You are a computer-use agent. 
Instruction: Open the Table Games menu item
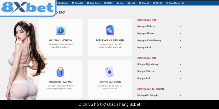(93, 3)
